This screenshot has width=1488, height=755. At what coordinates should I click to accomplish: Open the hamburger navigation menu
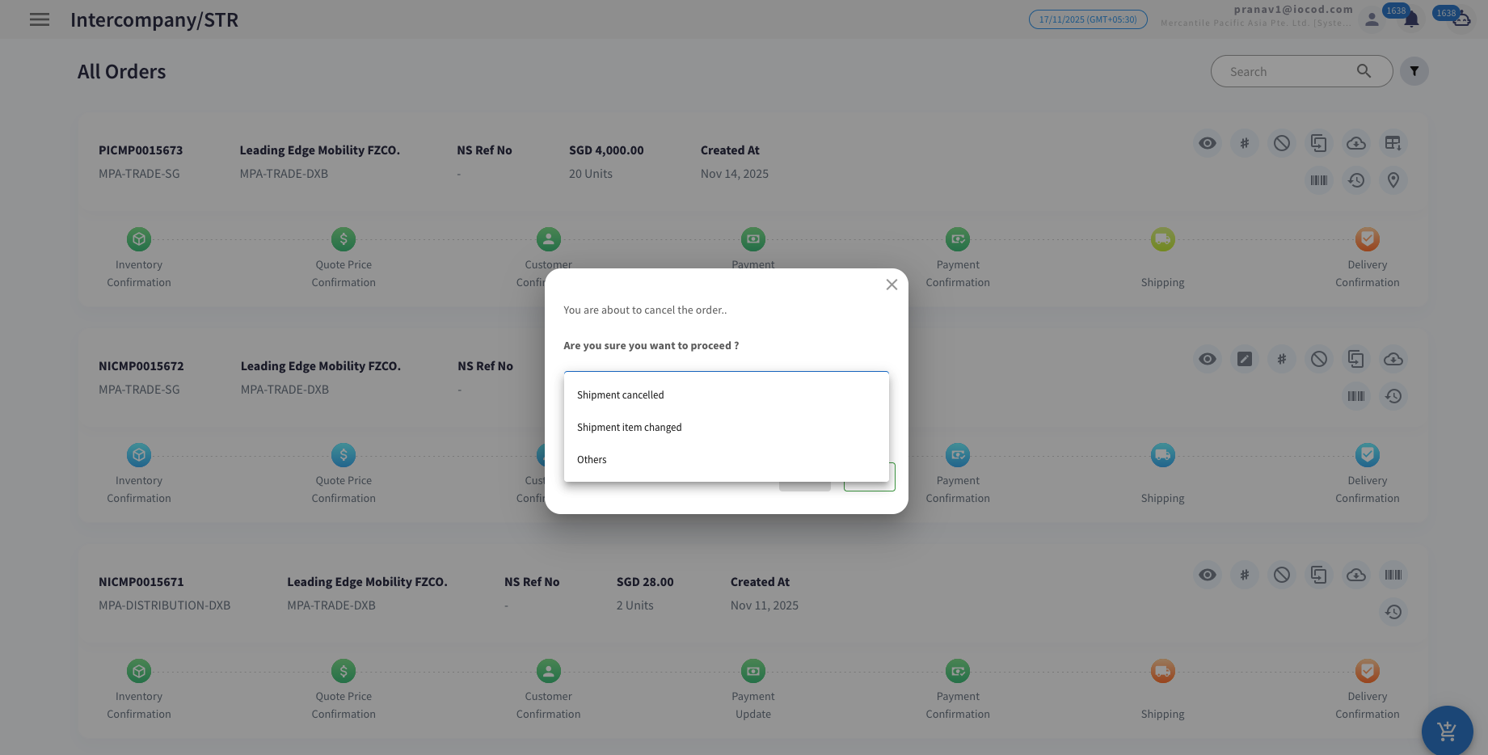tap(40, 19)
